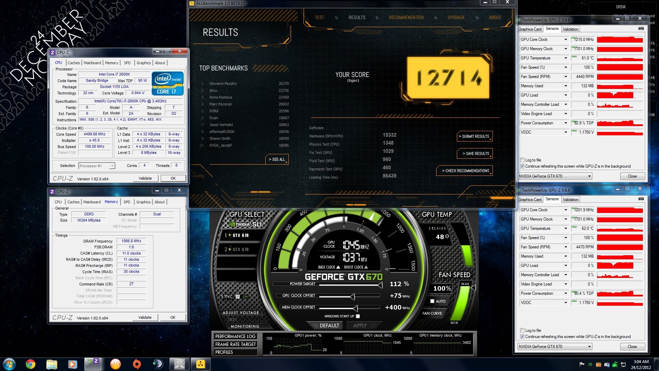Image resolution: width=659 pixels, height=371 pixels.
Task: Open the Windows Start menu
Action: click(x=9, y=364)
